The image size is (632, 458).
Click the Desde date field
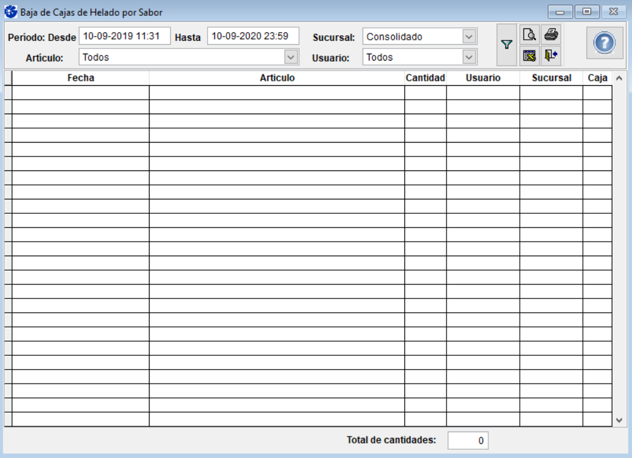click(124, 37)
